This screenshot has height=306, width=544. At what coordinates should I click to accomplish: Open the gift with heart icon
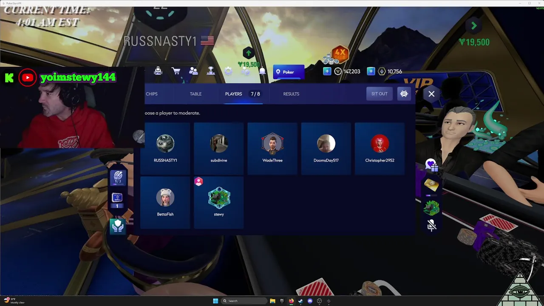tap(431, 165)
